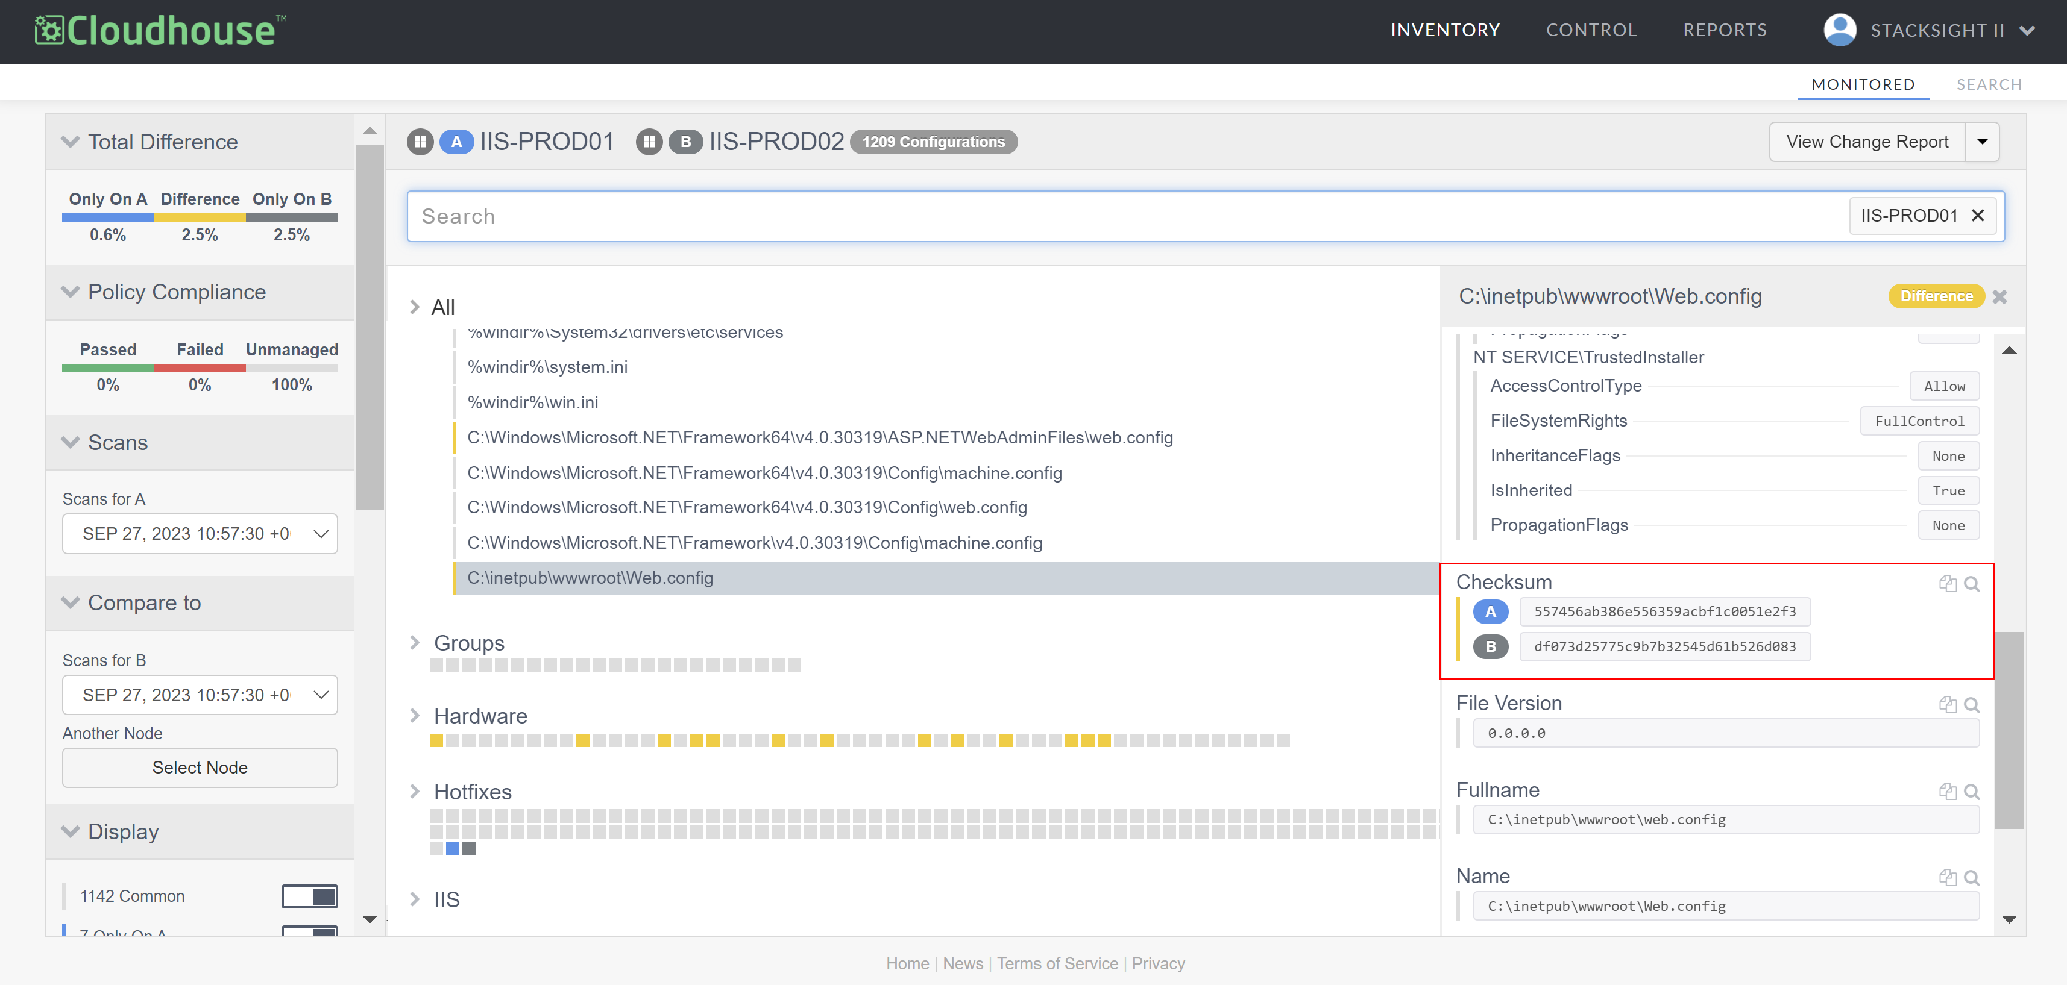
Task: Click the Difference status badge
Action: pyautogui.click(x=1936, y=297)
